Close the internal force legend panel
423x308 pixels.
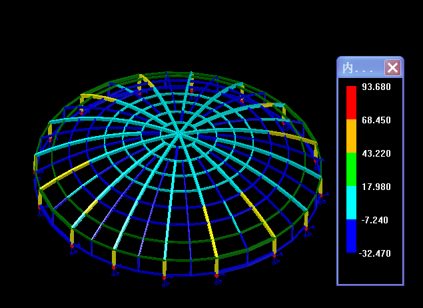coord(393,67)
